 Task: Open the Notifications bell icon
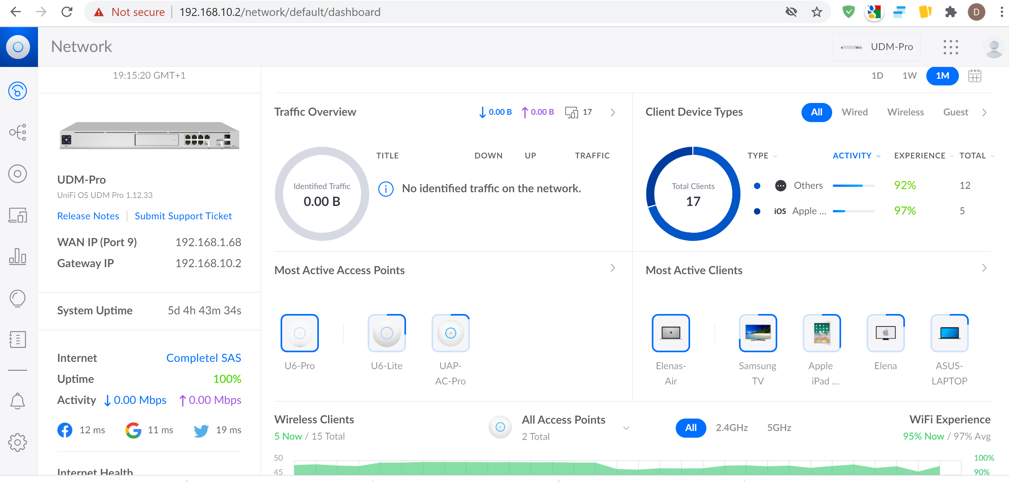pyautogui.click(x=18, y=401)
